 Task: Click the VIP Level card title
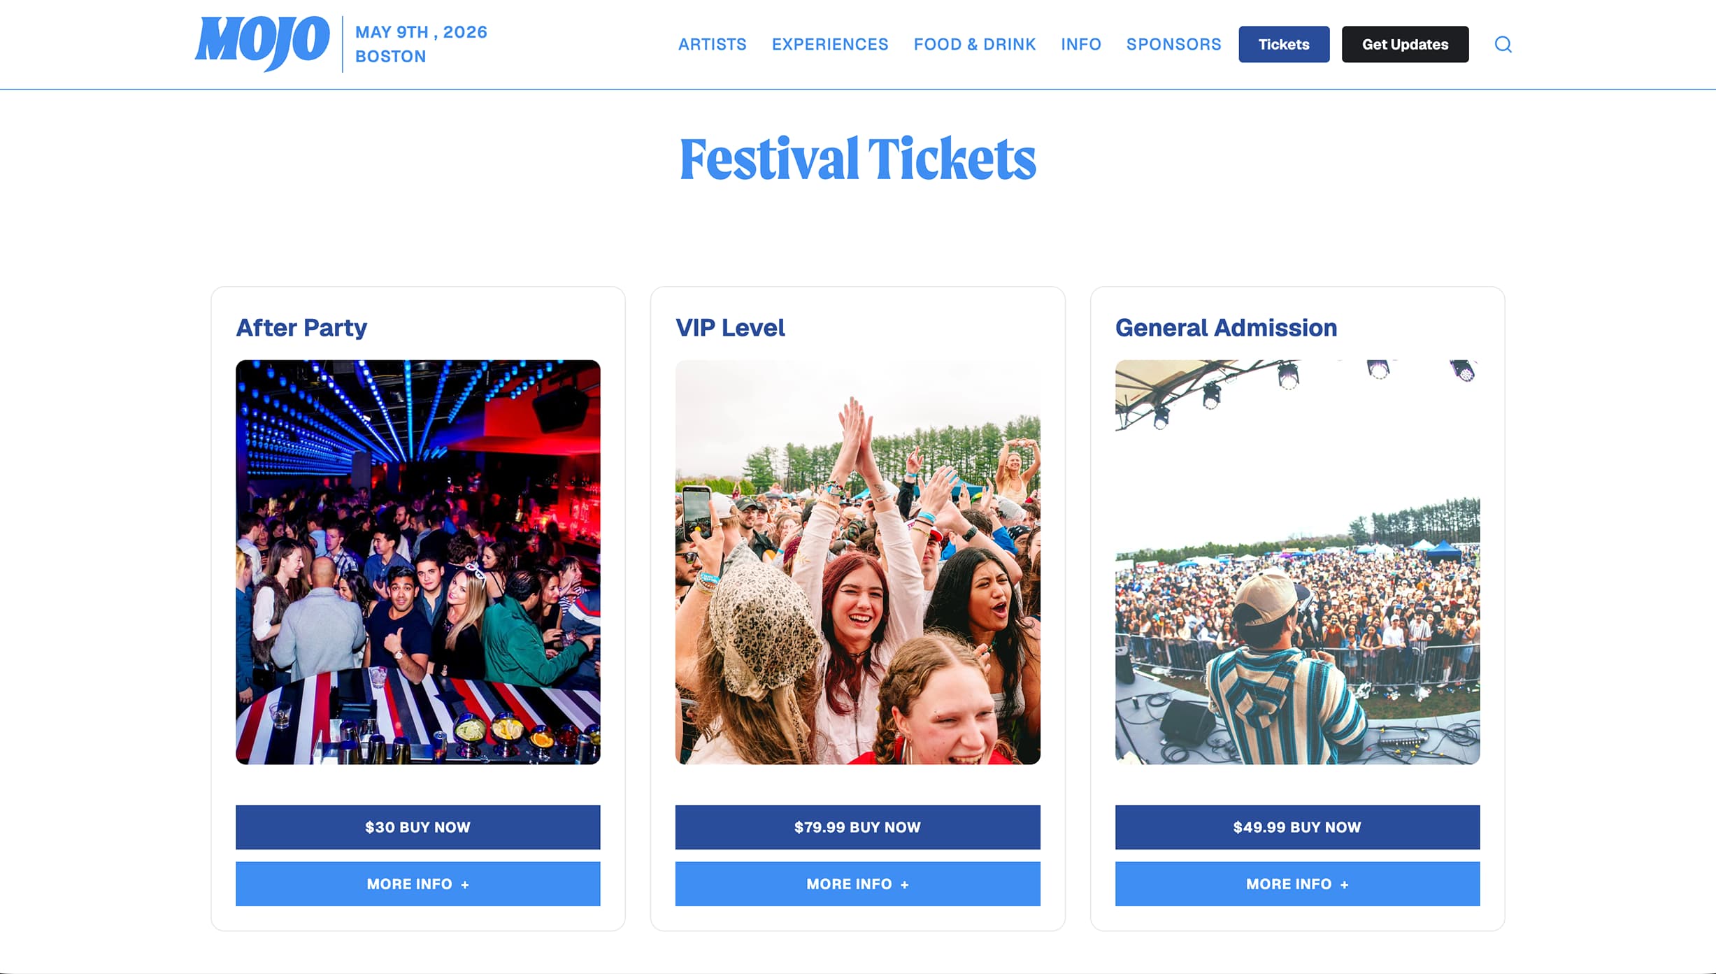(x=729, y=327)
